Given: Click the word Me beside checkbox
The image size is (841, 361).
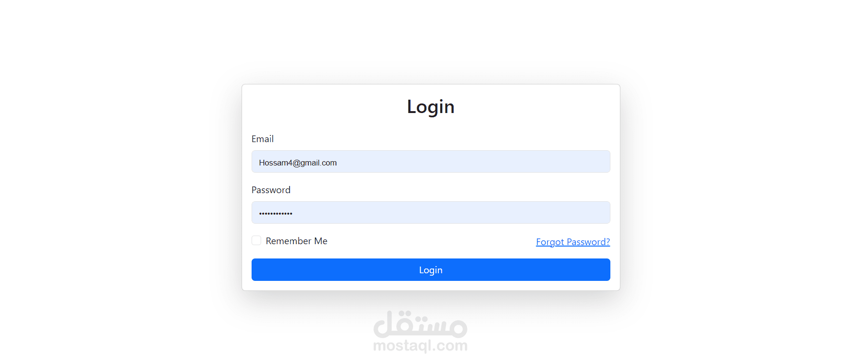Looking at the screenshot, I should [321, 241].
